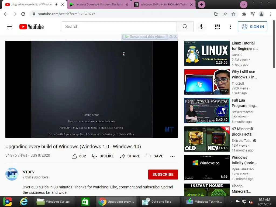Click the red SUBSCRIBE button
Viewport: 276px width, 207px height.
point(163,174)
